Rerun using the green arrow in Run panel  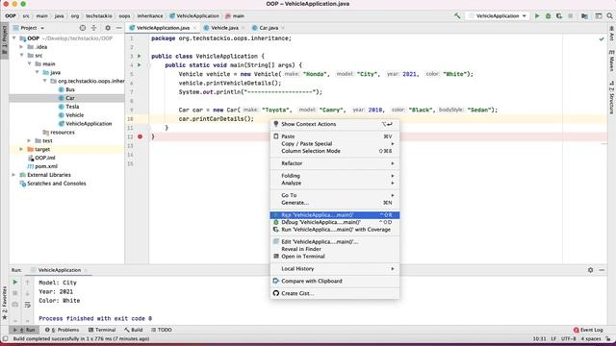click(x=15, y=282)
